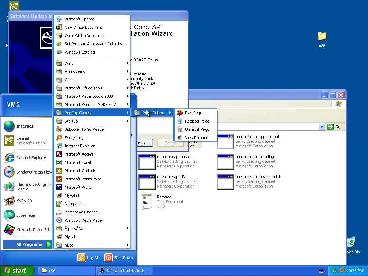Click the clock in system tray
Image resolution: width=368 pixels, height=276 pixels.
(355, 271)
